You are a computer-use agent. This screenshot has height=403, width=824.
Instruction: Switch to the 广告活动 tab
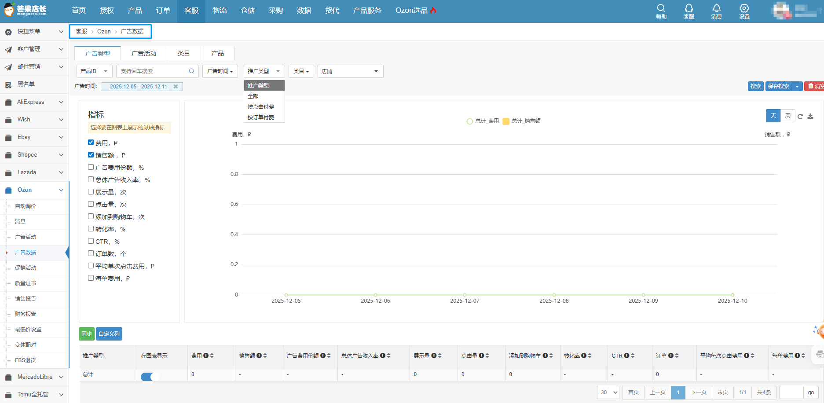144,53
